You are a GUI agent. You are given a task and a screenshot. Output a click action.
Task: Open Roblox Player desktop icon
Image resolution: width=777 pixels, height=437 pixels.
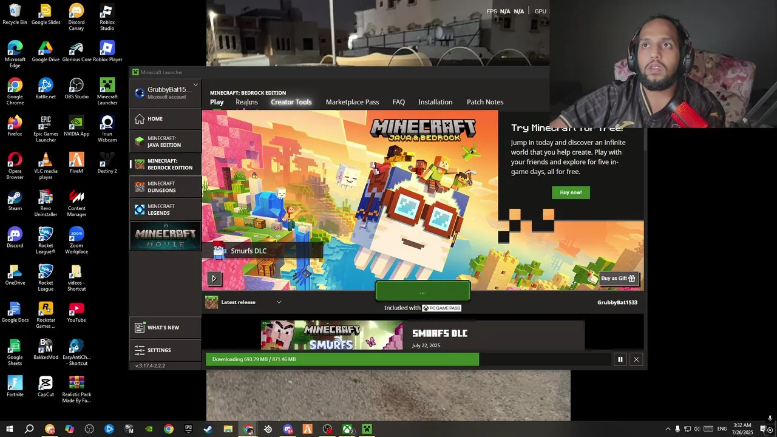click(107, 52)
